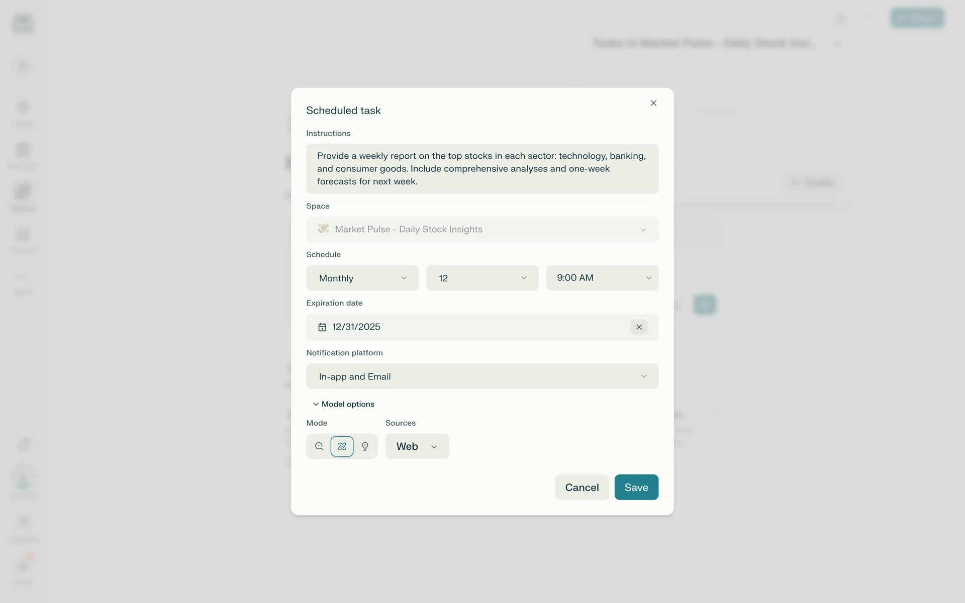This screenshot has height=603, width=965.
Task: Select the Search mode magnifier icon
Action: tap(319, 446)
